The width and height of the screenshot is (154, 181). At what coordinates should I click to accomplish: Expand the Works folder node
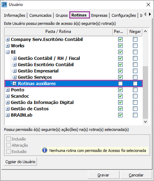coord(7,46)
